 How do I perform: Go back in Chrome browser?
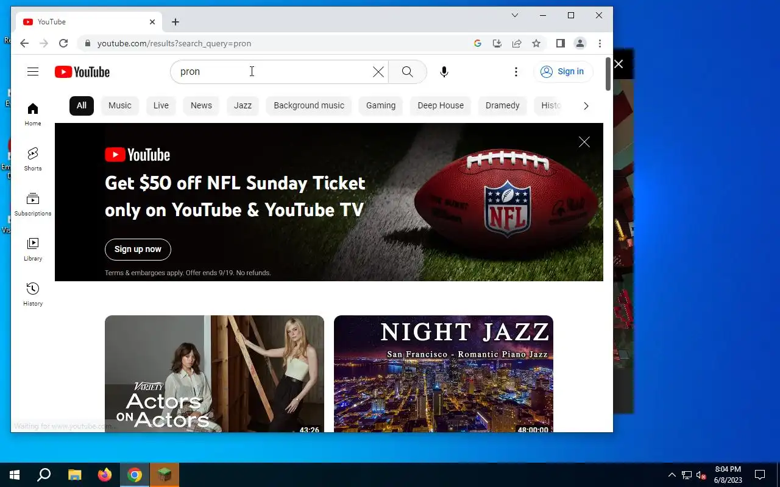24,43
